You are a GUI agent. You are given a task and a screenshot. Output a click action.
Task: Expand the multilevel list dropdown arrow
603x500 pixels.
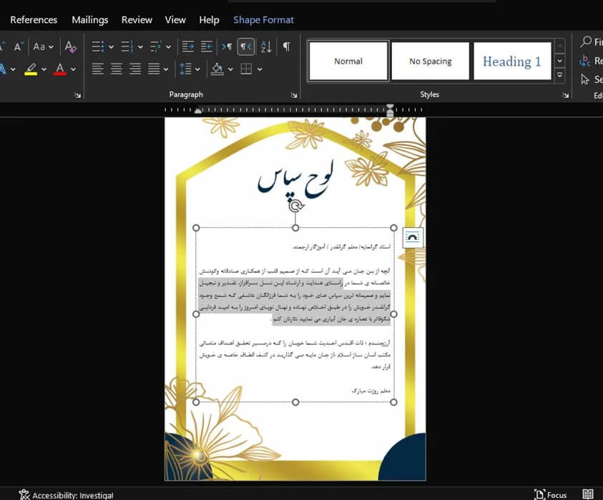click(x=168, y=47)
